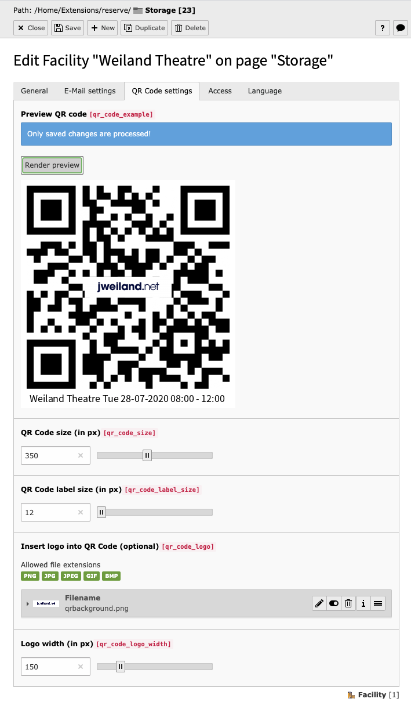The width and height of the screenshot is (411, 706).
Task: Toggle visibility of qrbackground.png file
Action: pyautogui.click(x=333, y=603)
